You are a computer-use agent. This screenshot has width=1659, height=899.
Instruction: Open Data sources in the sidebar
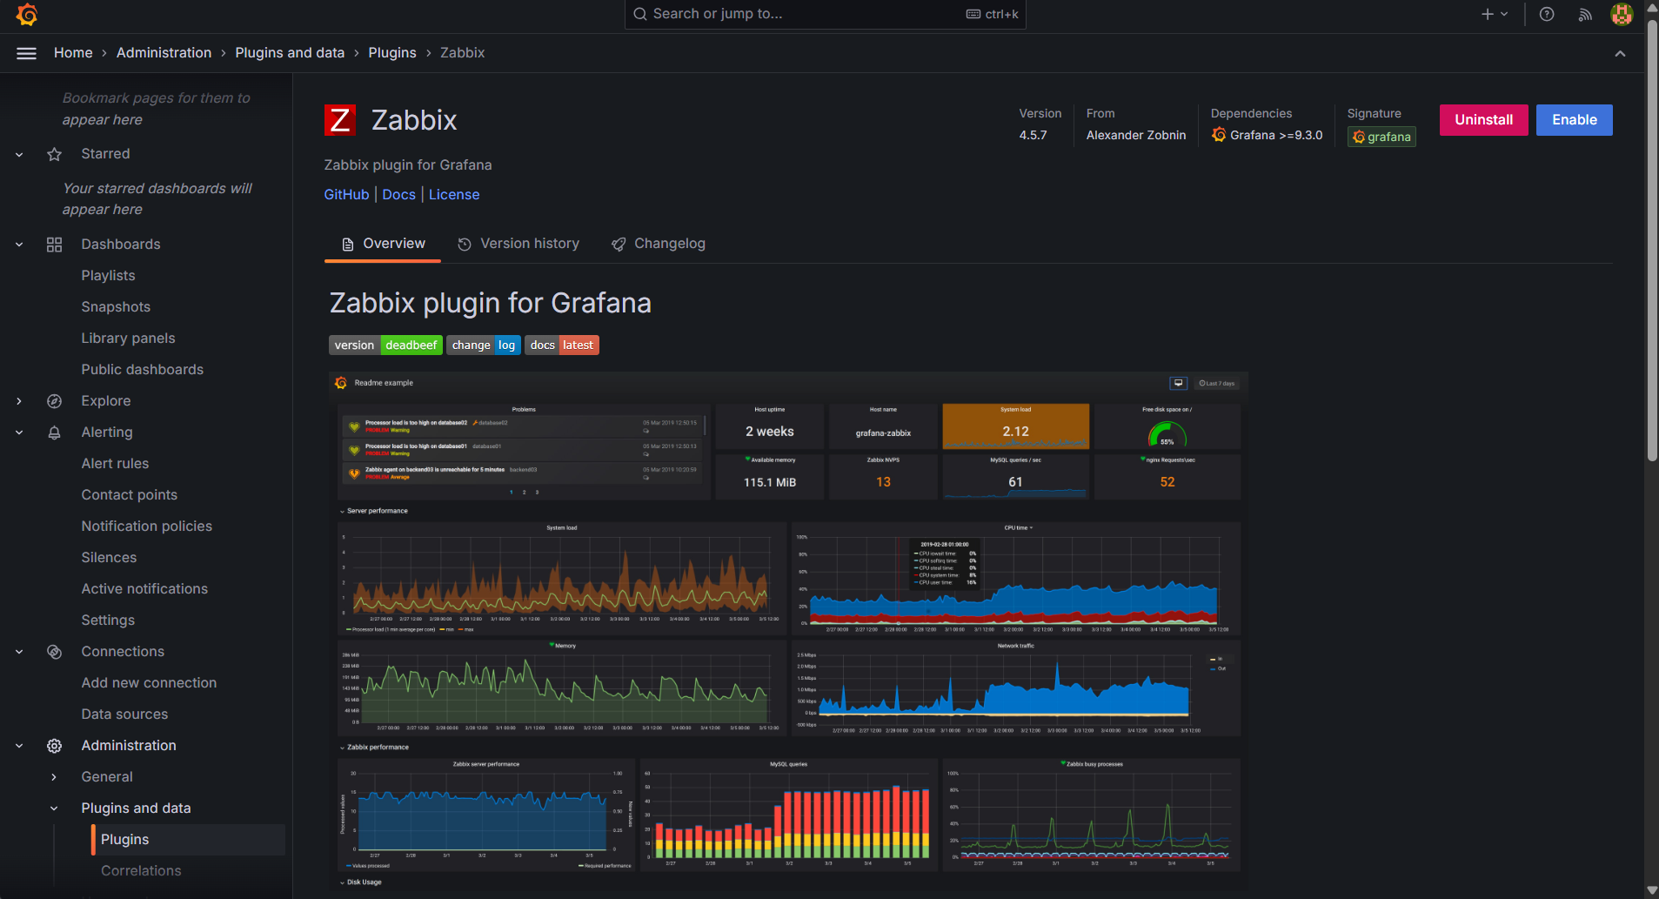pos(124,715)
